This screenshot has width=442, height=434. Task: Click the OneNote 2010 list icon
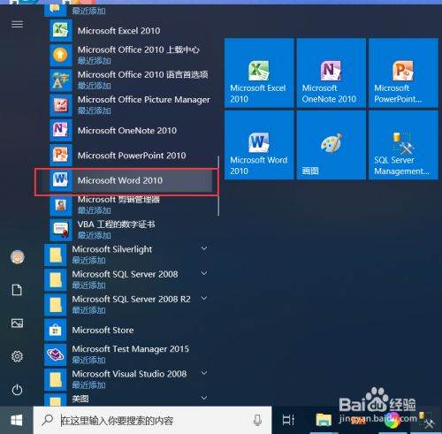(x=61, y=130)
